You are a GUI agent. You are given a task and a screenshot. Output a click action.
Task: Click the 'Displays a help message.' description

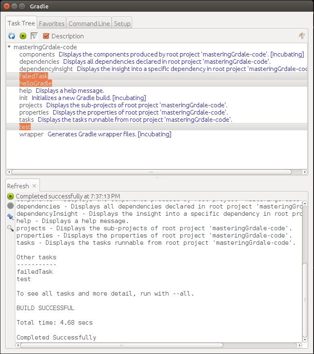[70, 91]
